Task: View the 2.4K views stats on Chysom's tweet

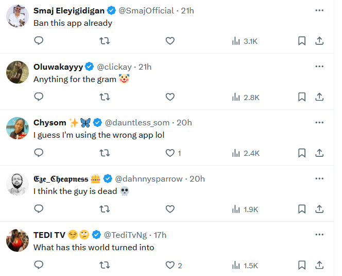Action: tap(245, 153)
